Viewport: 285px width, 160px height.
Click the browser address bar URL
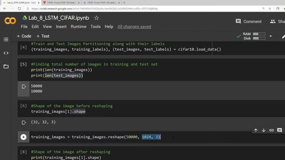94,8
